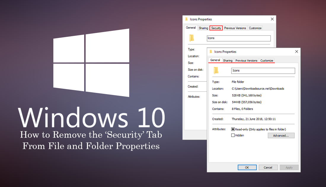The width and height of the screenshot is (326, 187).
Task: Open Previous Versions tab in back window
Action: pos(235,28)
